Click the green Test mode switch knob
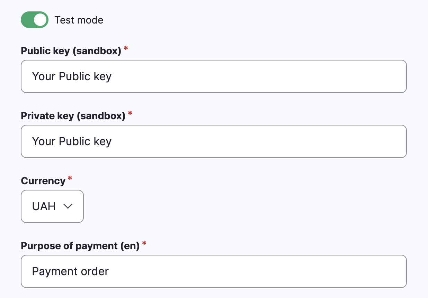Screen dimensions: 428x298 pyautogui.click(x=40, y=20)
